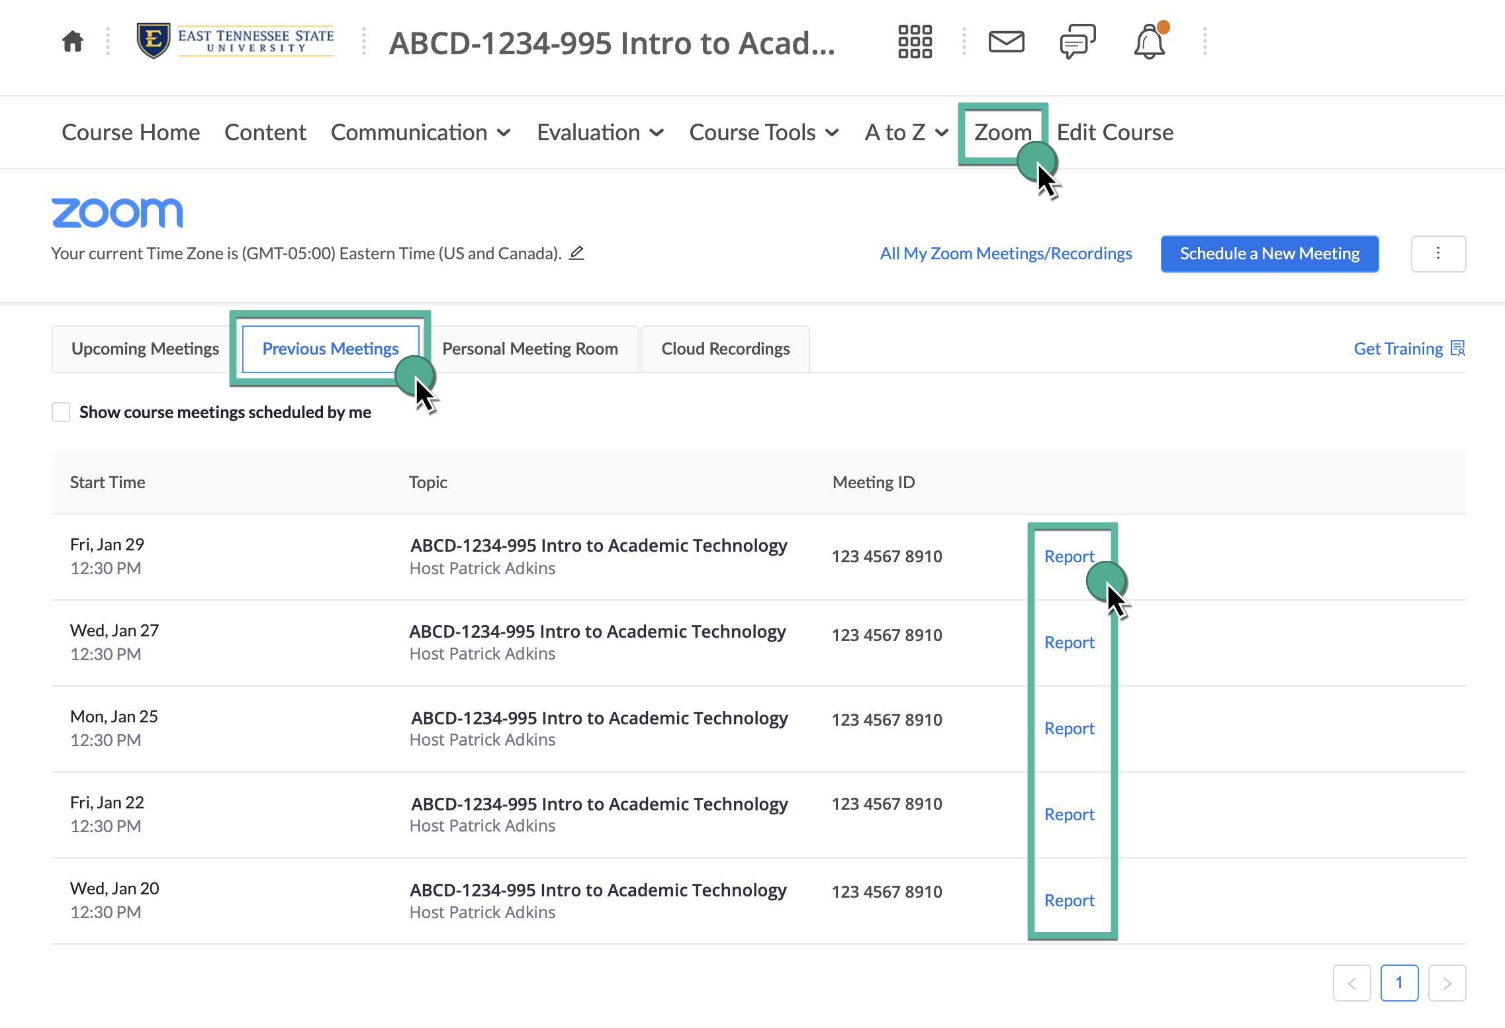Open All My Zoom Meetings/Recordings link
This screenshot has height=1028, width=1505.
pos(1005,253)
